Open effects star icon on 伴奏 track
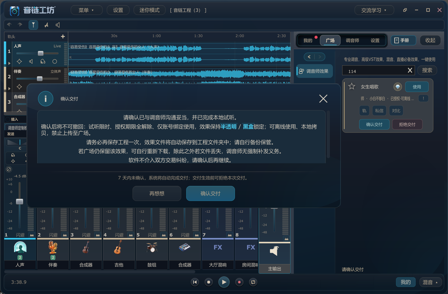This screenshot has width=448, height=294. click(x=19, y=87)
